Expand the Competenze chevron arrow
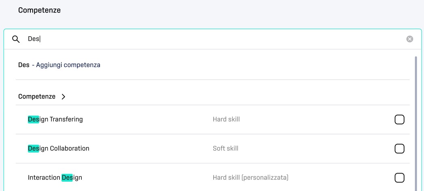424x191 pixels. [63, 97]
